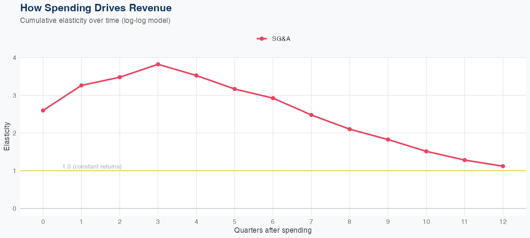530x238 pixels.
Task: Click the "Elasticity" y-axis title
Action: tap(7, 136)
